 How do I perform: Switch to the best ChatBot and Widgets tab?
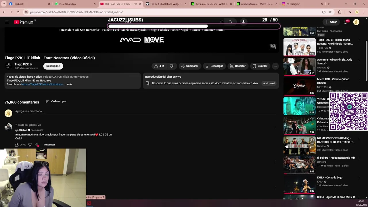(x=165, y=4)
